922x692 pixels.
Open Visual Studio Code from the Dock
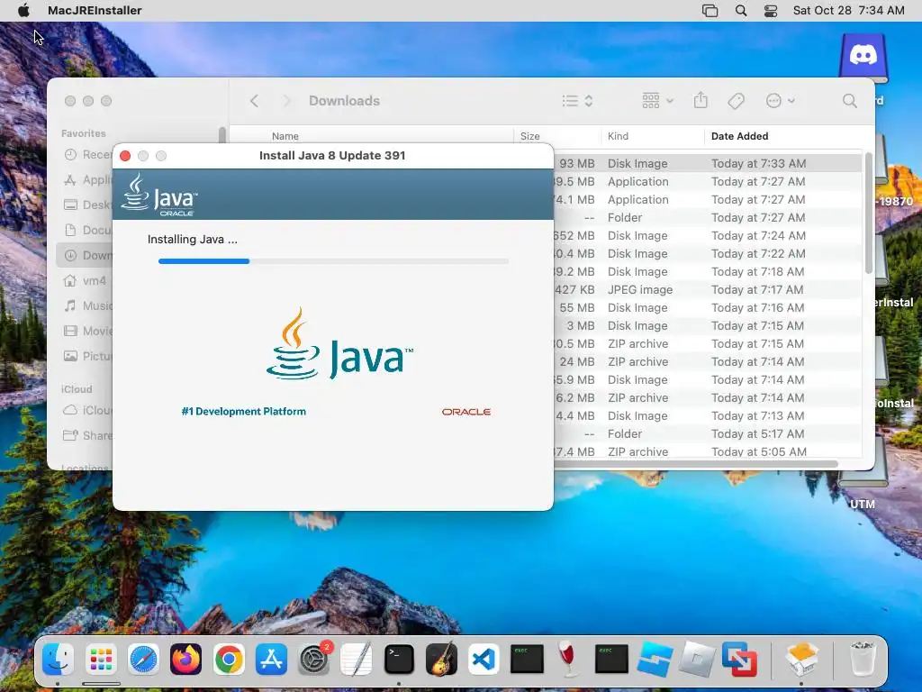(x=484, y=659)
